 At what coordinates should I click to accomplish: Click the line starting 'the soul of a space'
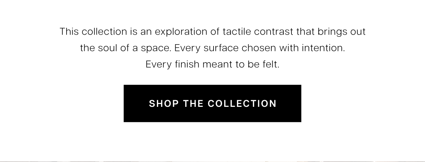212,48
